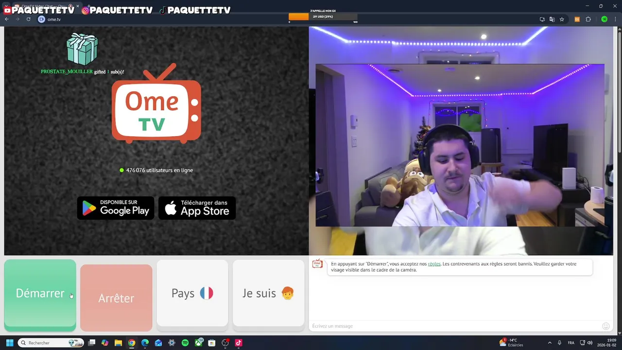Viewport: 622px width, 350px height.
Task: Open the weather widget showing -14°C
Action: [x=511, y=343]
